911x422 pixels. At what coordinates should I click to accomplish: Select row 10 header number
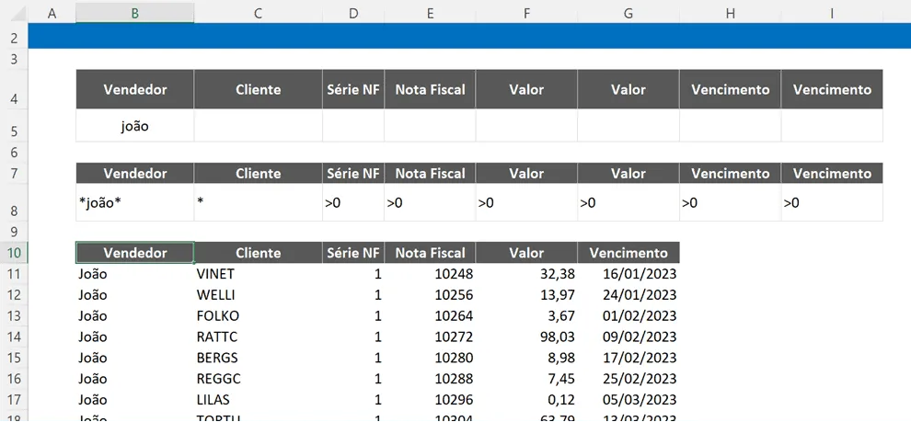tap(14, 253)
